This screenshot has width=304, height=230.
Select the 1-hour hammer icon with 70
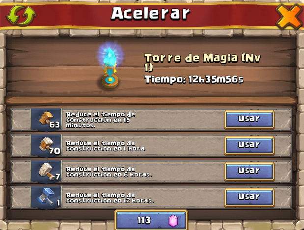(x=46, y=145)
